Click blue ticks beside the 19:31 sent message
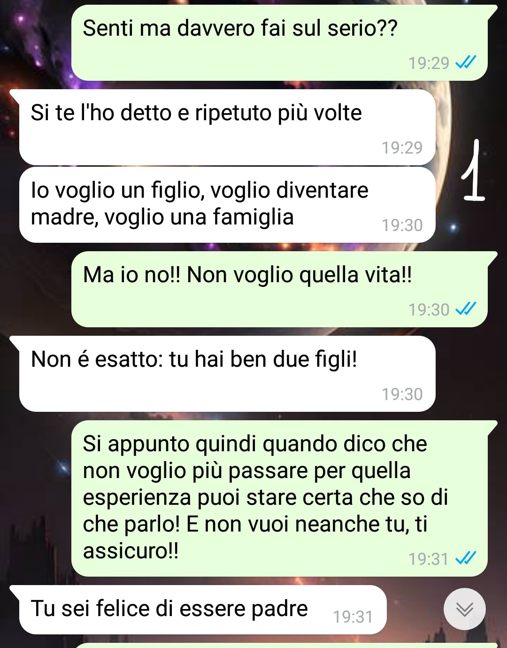The width and height of the screenshot is (507, 648). click(466, 558)
